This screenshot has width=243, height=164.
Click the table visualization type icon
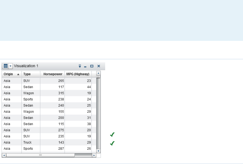tap(5, 66)
